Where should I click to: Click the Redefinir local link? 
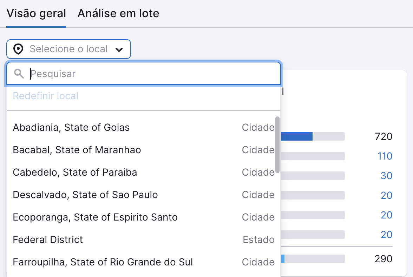click(46, 96)
